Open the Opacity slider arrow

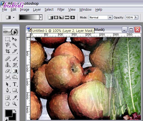[x=136, y=17]
